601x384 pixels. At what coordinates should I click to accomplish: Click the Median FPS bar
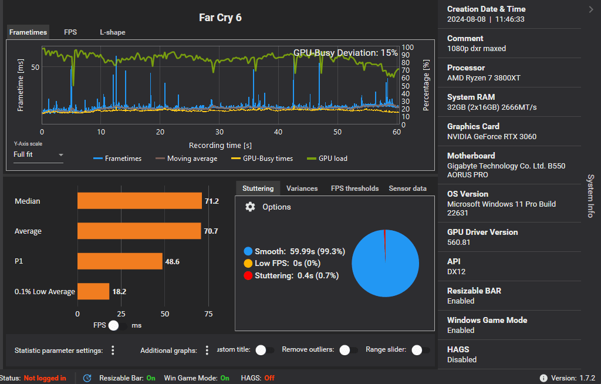click(x=140, y=201)
